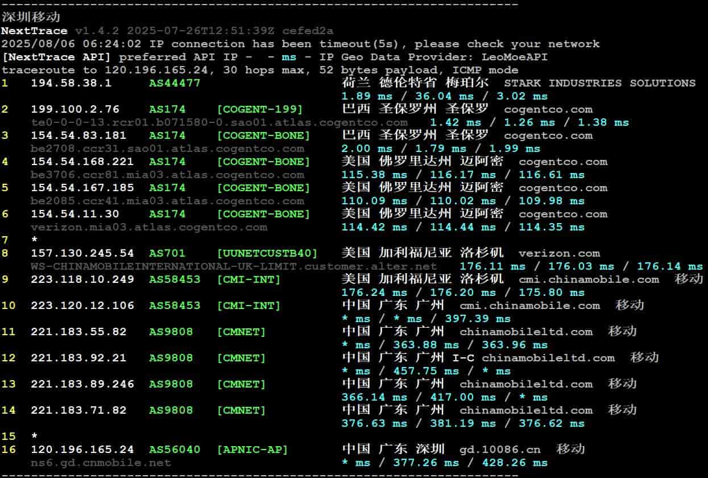
Task: Open the te0-0-0-13.rcr01 Cogent hostname
Action: (x=219, y=122)
